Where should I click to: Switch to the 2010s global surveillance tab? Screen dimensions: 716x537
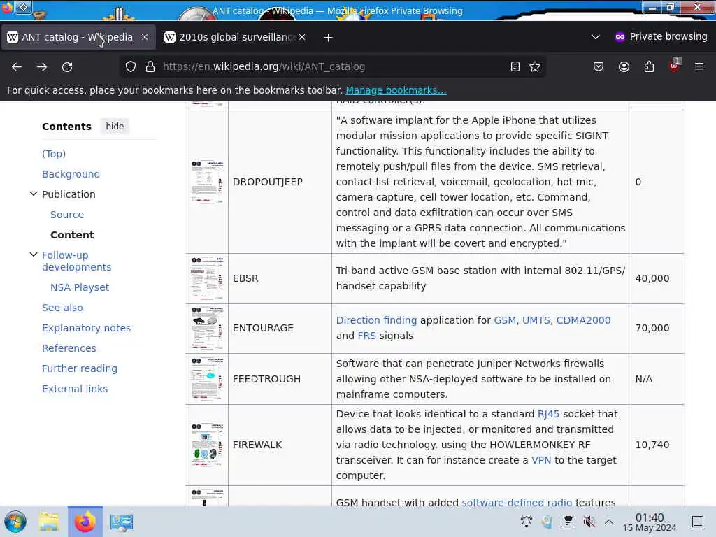236,37
